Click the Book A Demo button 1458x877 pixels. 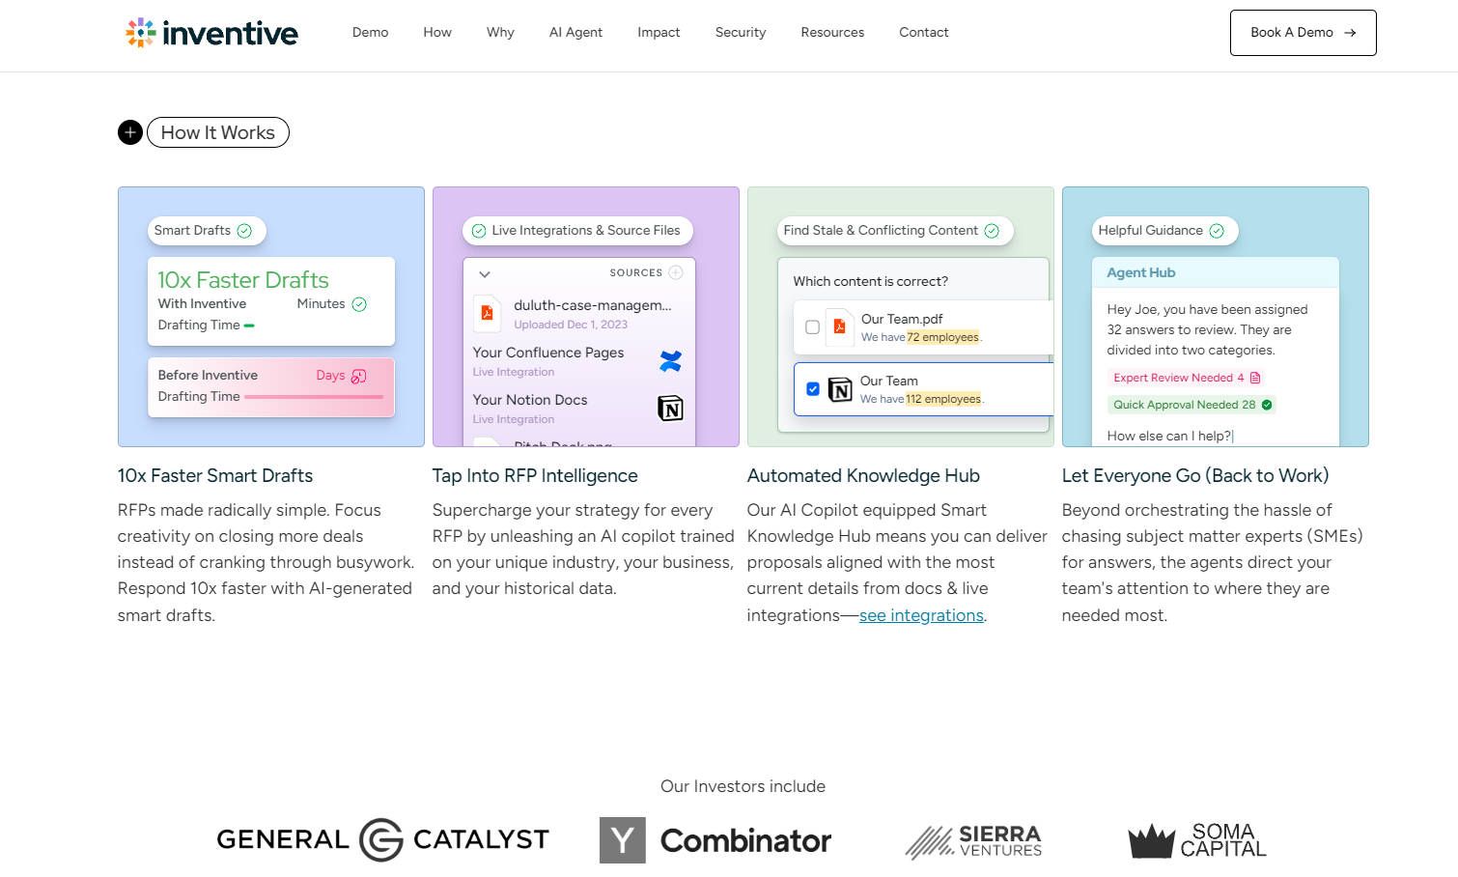click(x=1303, y=32)
